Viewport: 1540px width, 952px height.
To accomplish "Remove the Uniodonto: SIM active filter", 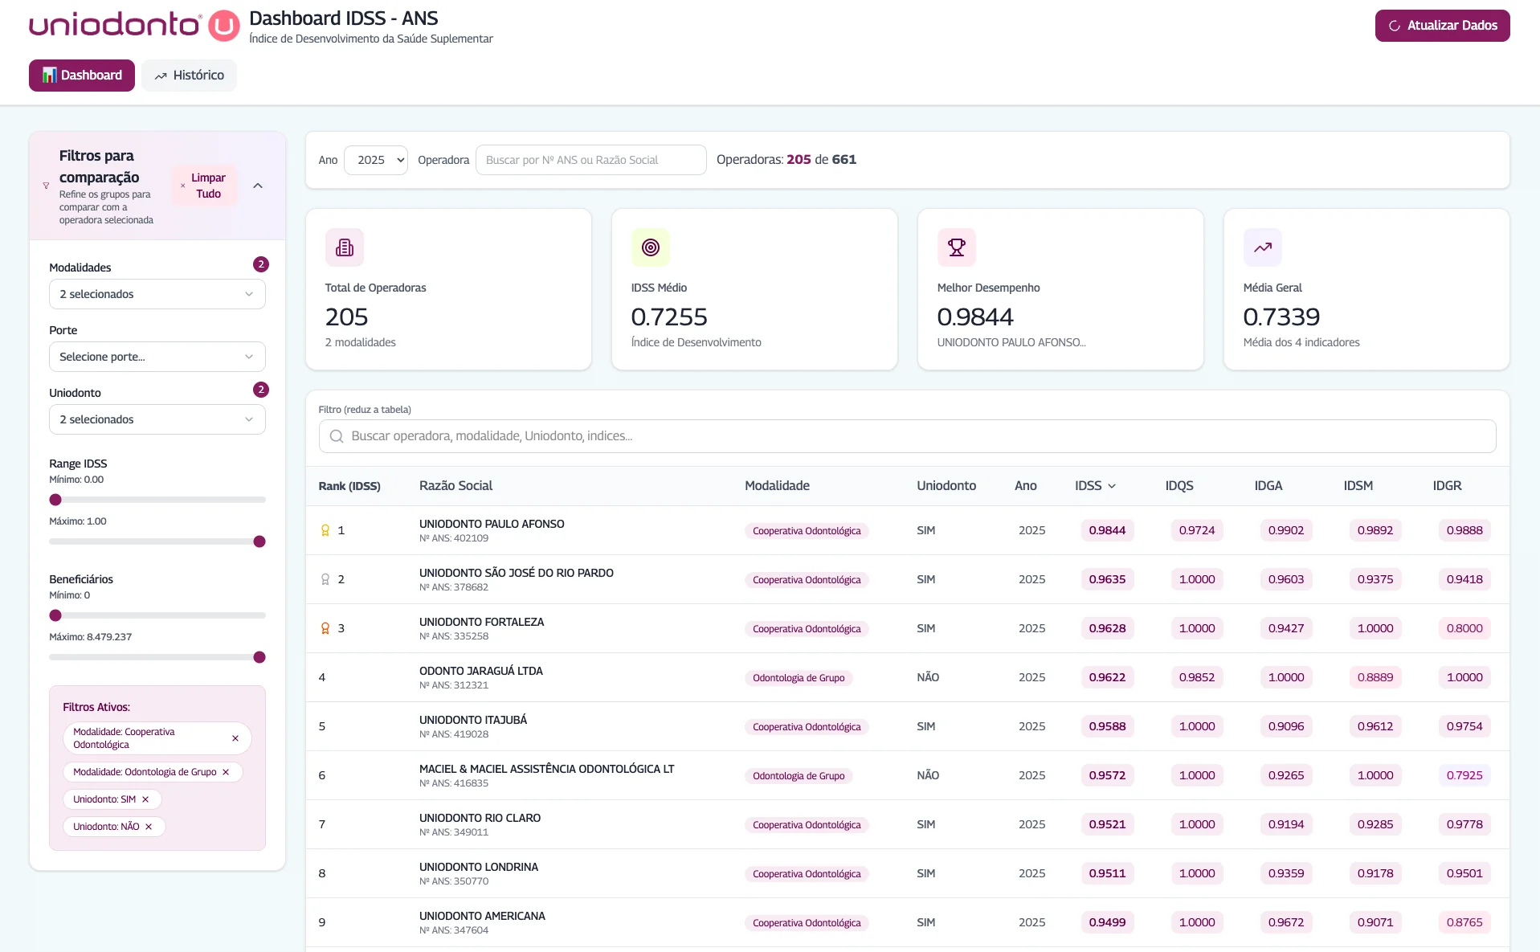I will pos(145,799).
